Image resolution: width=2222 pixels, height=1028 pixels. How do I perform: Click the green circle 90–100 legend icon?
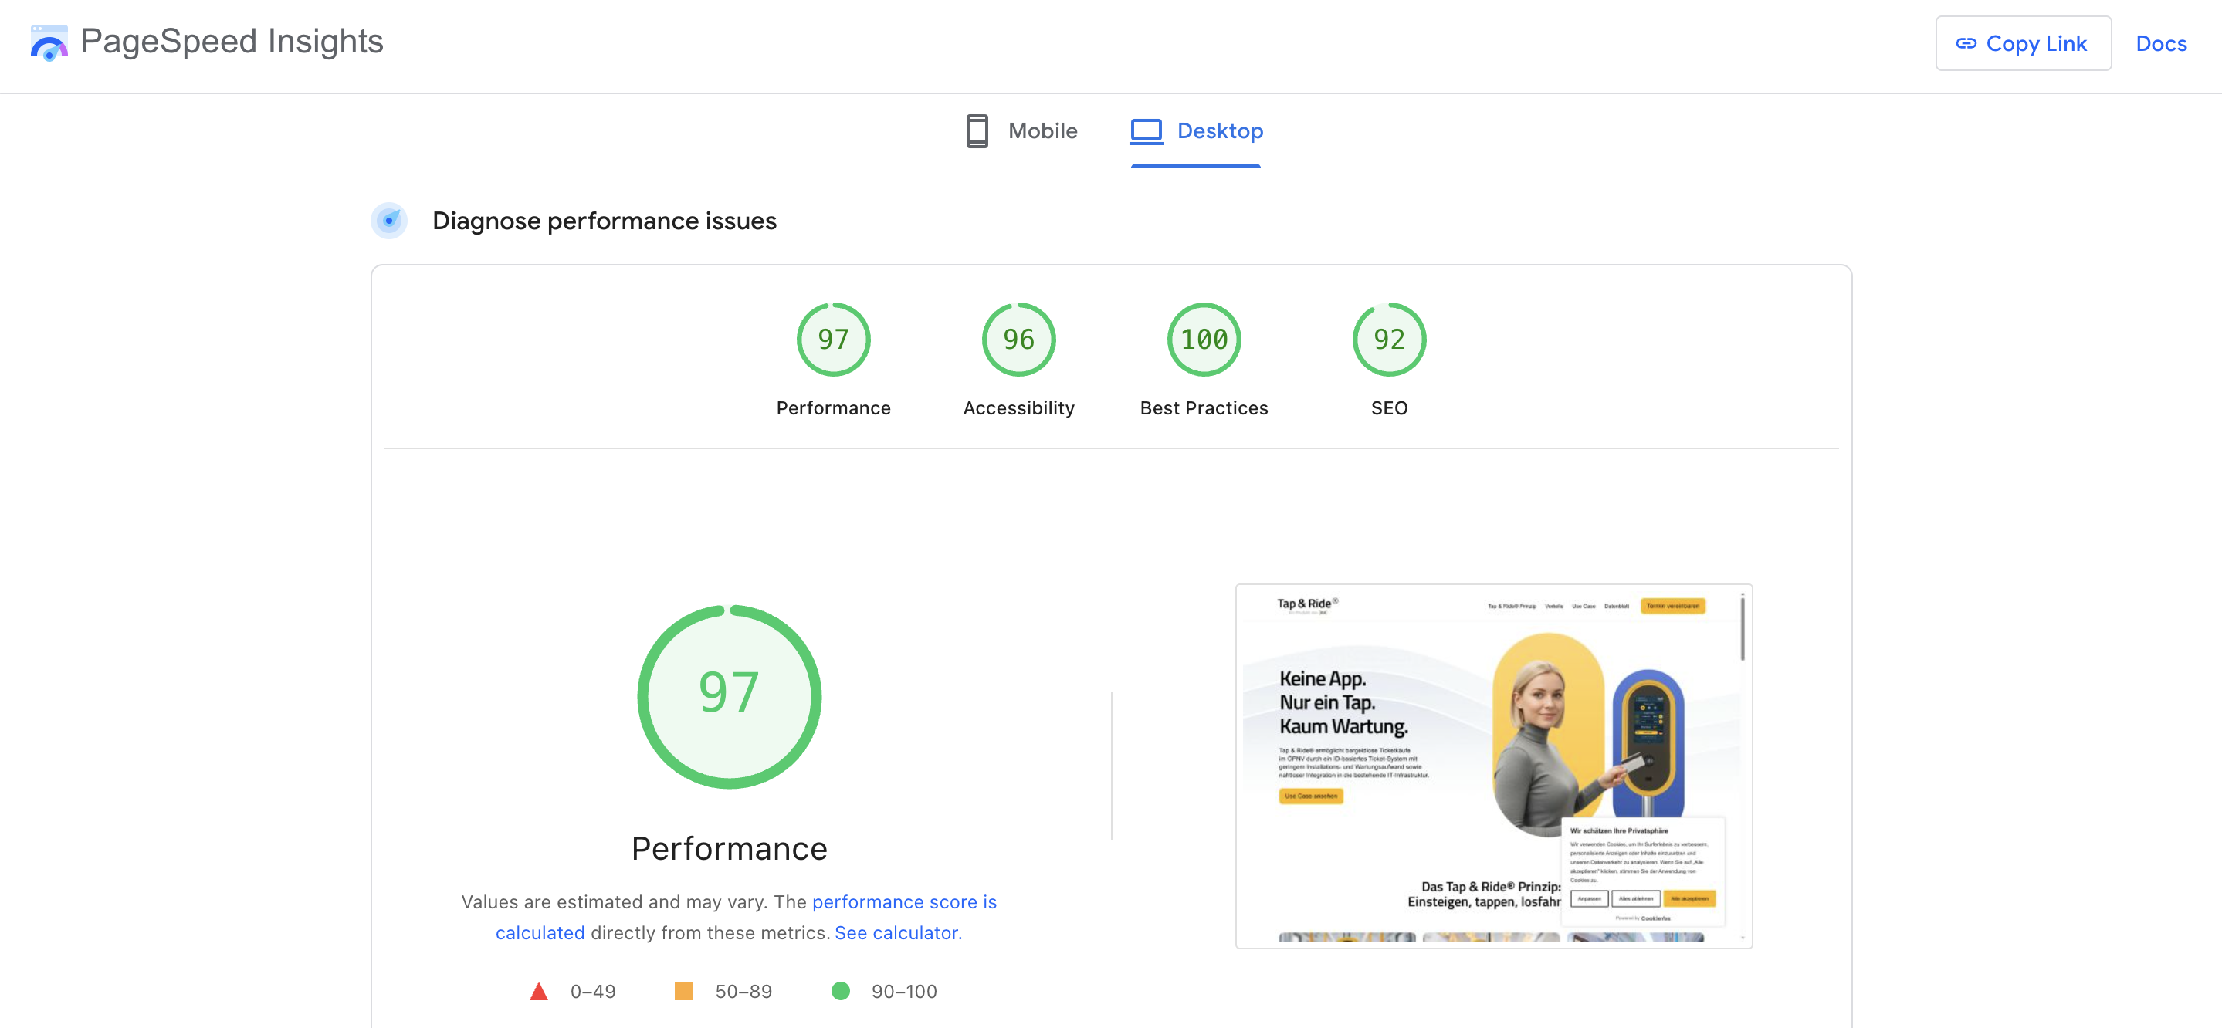pos(840,991)
